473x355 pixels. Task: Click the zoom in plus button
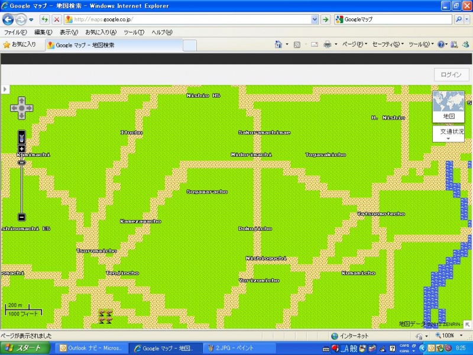(22, 149)
